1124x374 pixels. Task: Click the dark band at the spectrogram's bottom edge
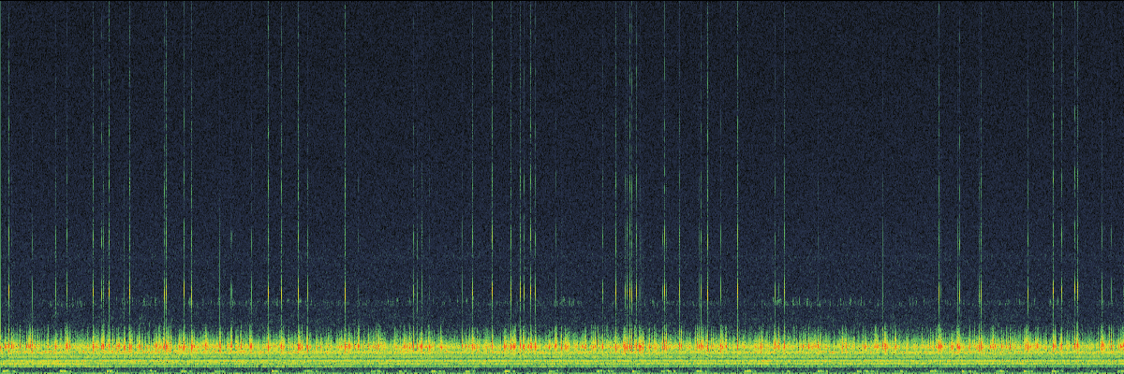[x=562, y=370]
